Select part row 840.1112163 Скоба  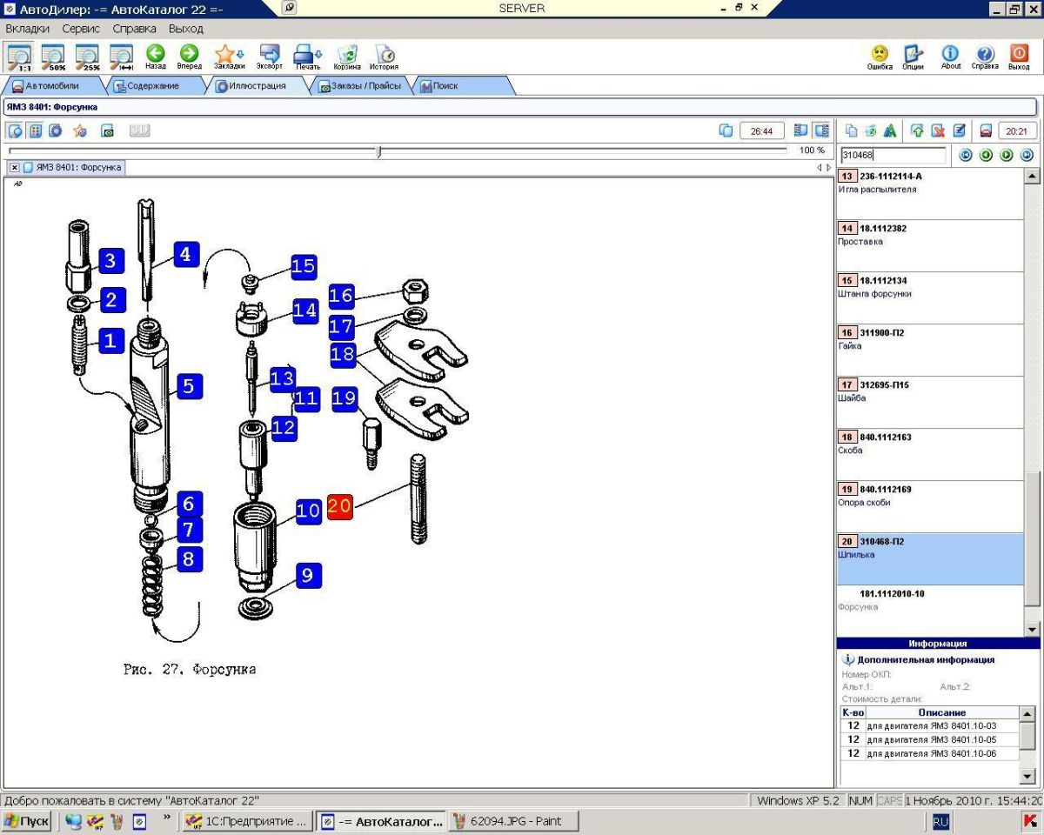(930, 454)
